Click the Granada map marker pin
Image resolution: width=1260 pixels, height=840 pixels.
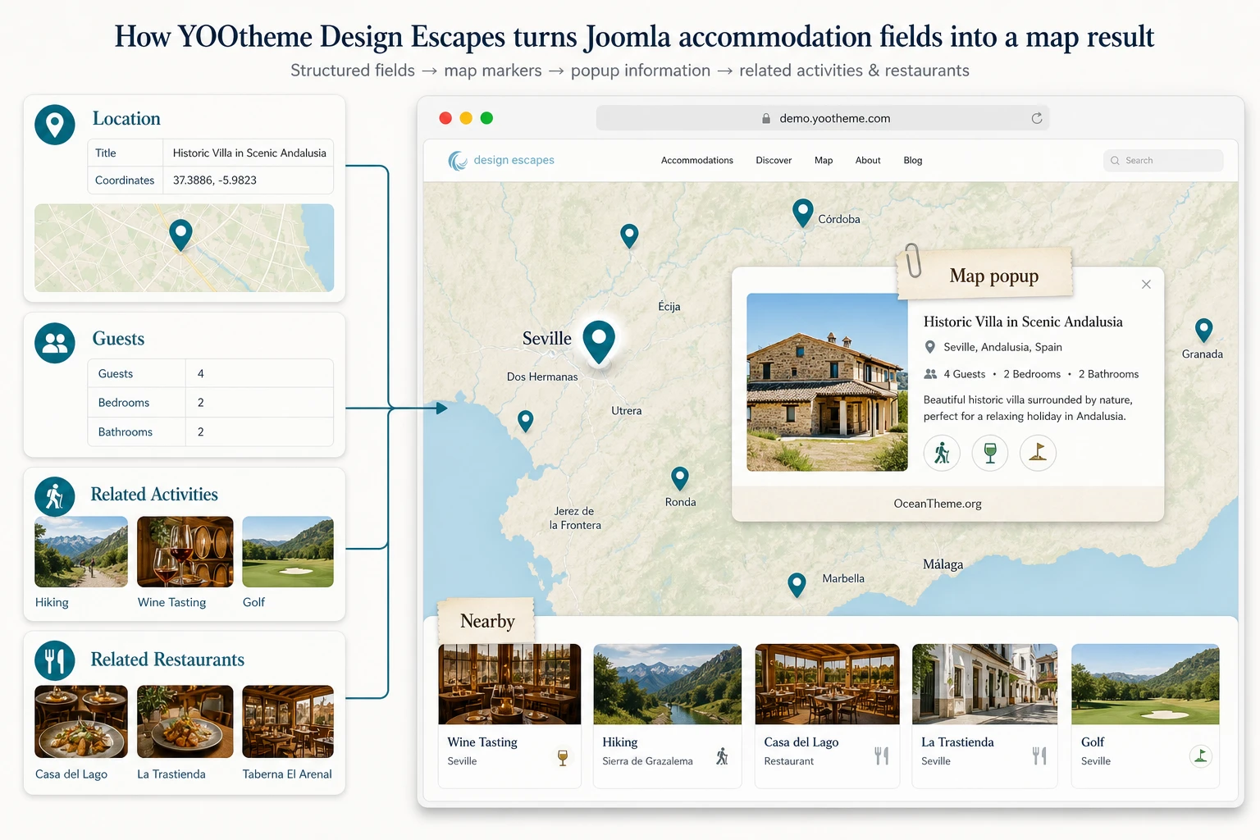[1203, 330]
